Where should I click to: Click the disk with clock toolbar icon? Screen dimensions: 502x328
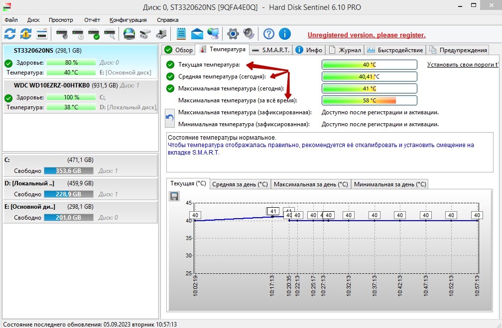[x=78, y=33]
